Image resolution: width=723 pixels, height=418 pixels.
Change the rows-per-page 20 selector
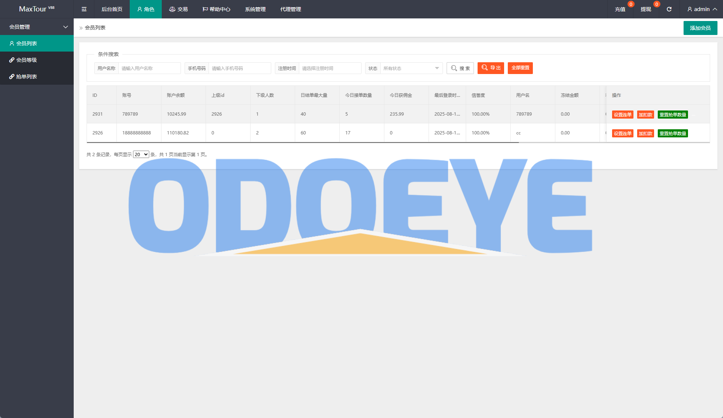click(141, 154)
